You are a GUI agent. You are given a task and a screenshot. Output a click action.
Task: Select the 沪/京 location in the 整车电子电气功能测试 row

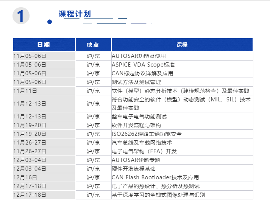click(93, 117)
